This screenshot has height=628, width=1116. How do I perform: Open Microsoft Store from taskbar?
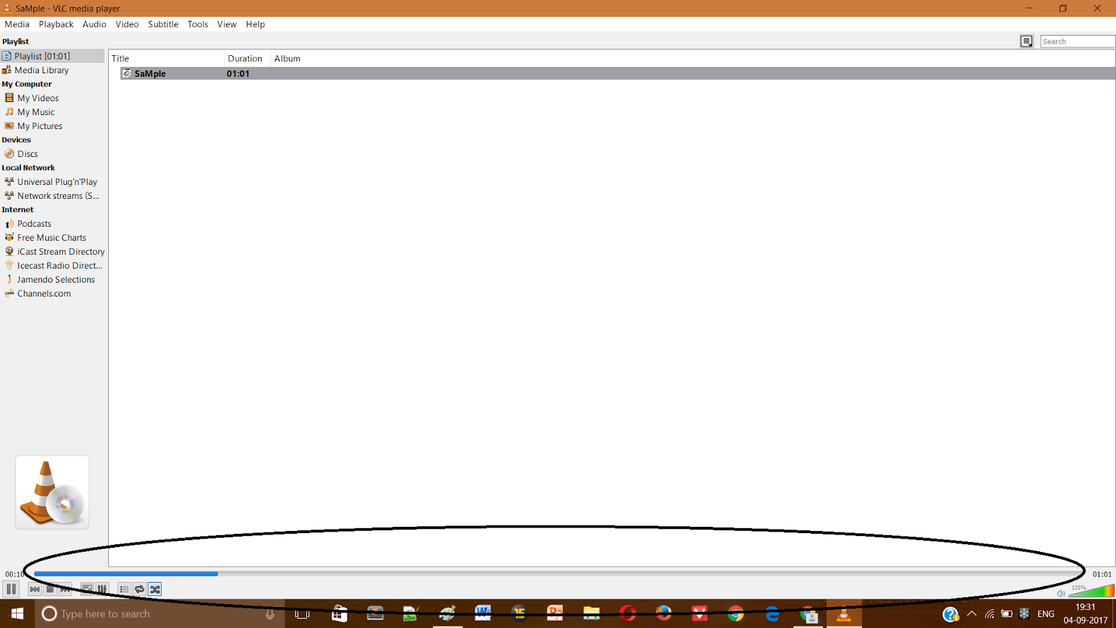[x=339, y=614]
